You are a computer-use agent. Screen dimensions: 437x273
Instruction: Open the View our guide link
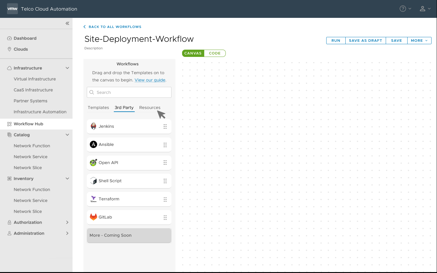tap(150, 80)
